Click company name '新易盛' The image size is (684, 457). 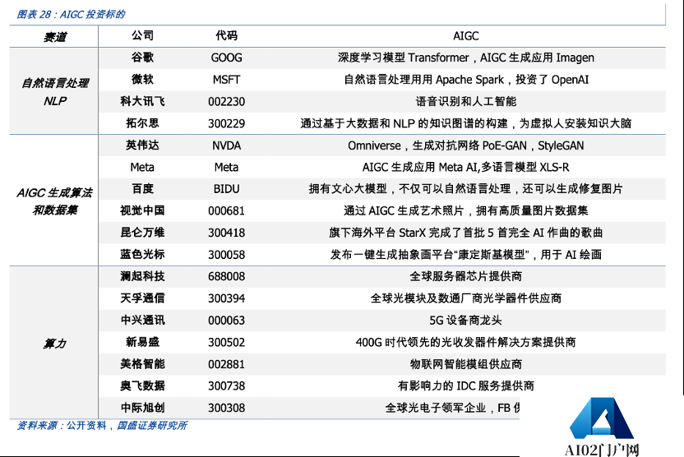point(143,342)
